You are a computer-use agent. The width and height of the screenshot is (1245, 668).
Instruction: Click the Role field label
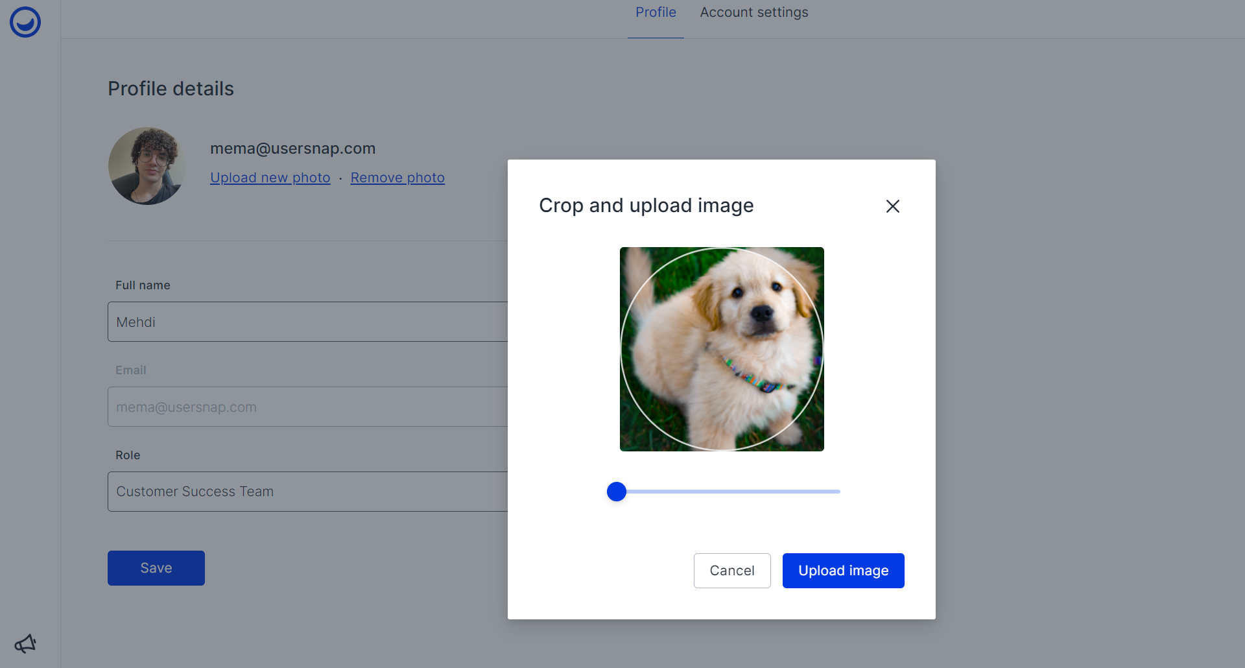point(128,455)
